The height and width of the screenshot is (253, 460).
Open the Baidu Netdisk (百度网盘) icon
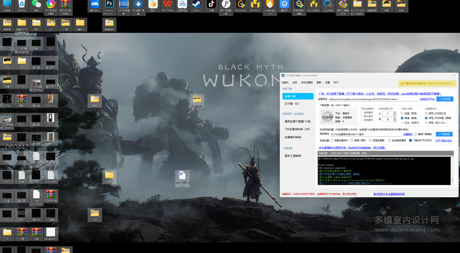pyautogui.click(x=182, y=4)
